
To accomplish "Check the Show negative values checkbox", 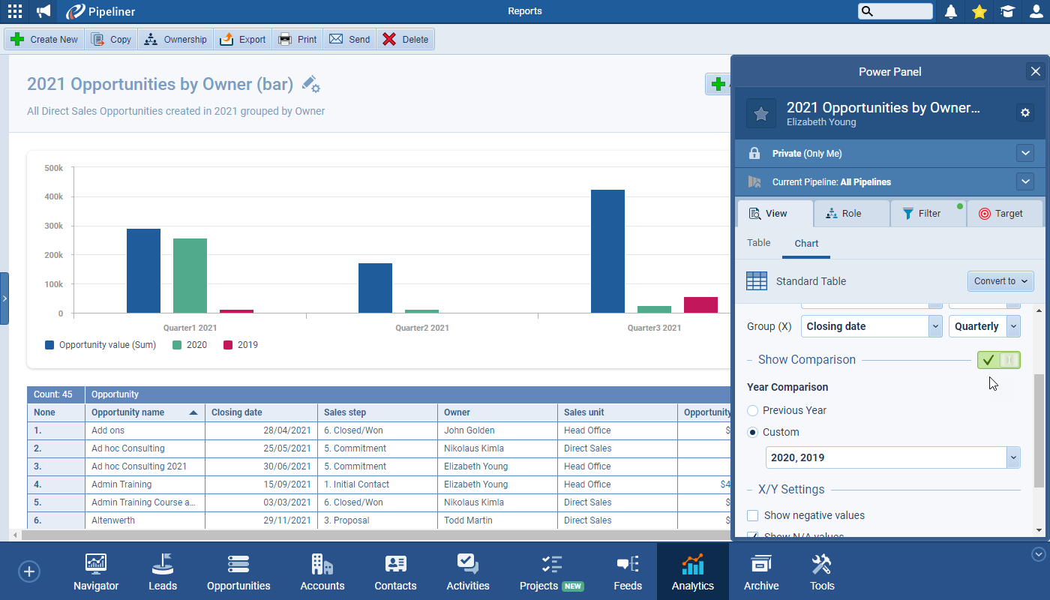I will pos(752,515).
